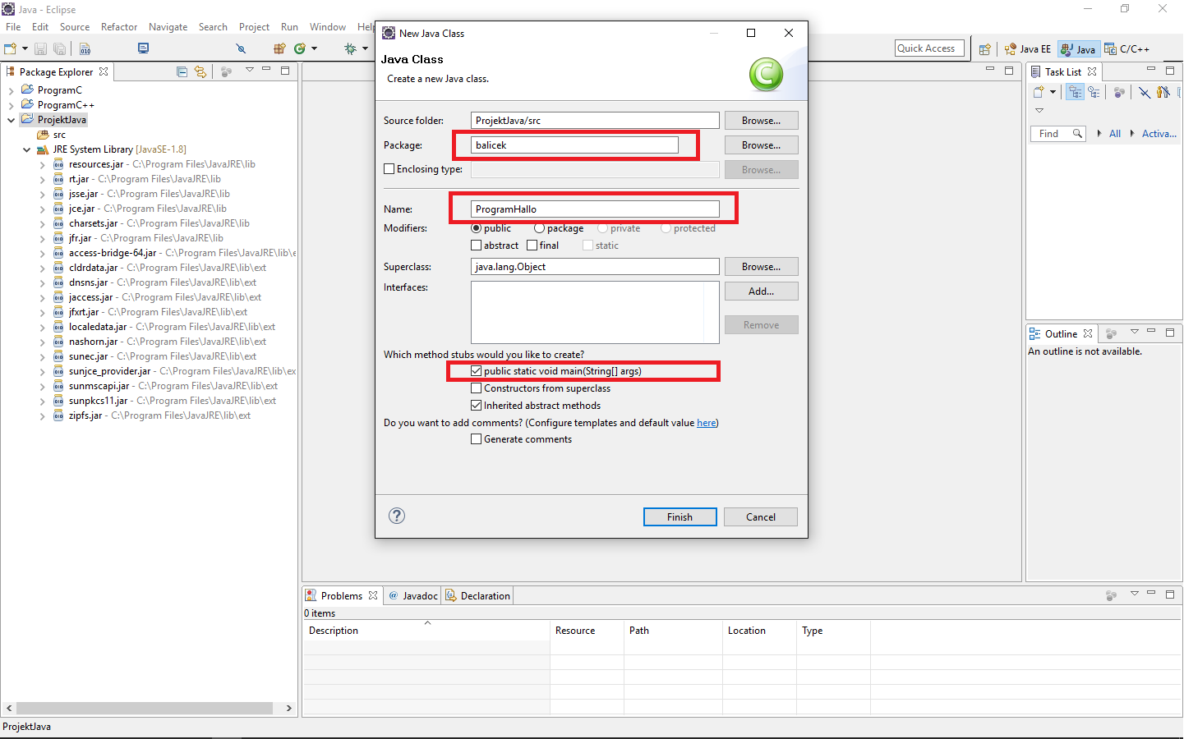Click the Debug bug icon in toolbar
The image size is (1184, 739).
[351, 49]
